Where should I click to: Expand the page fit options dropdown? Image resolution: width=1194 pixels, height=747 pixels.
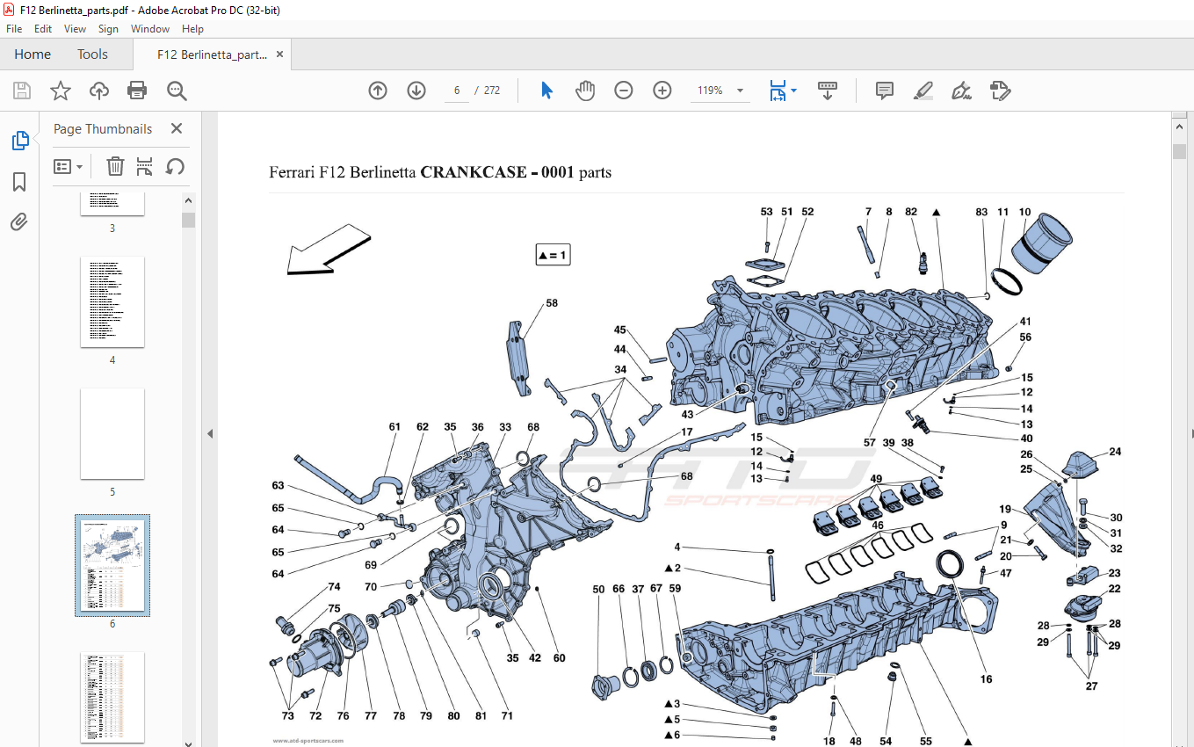click(794, 91)
